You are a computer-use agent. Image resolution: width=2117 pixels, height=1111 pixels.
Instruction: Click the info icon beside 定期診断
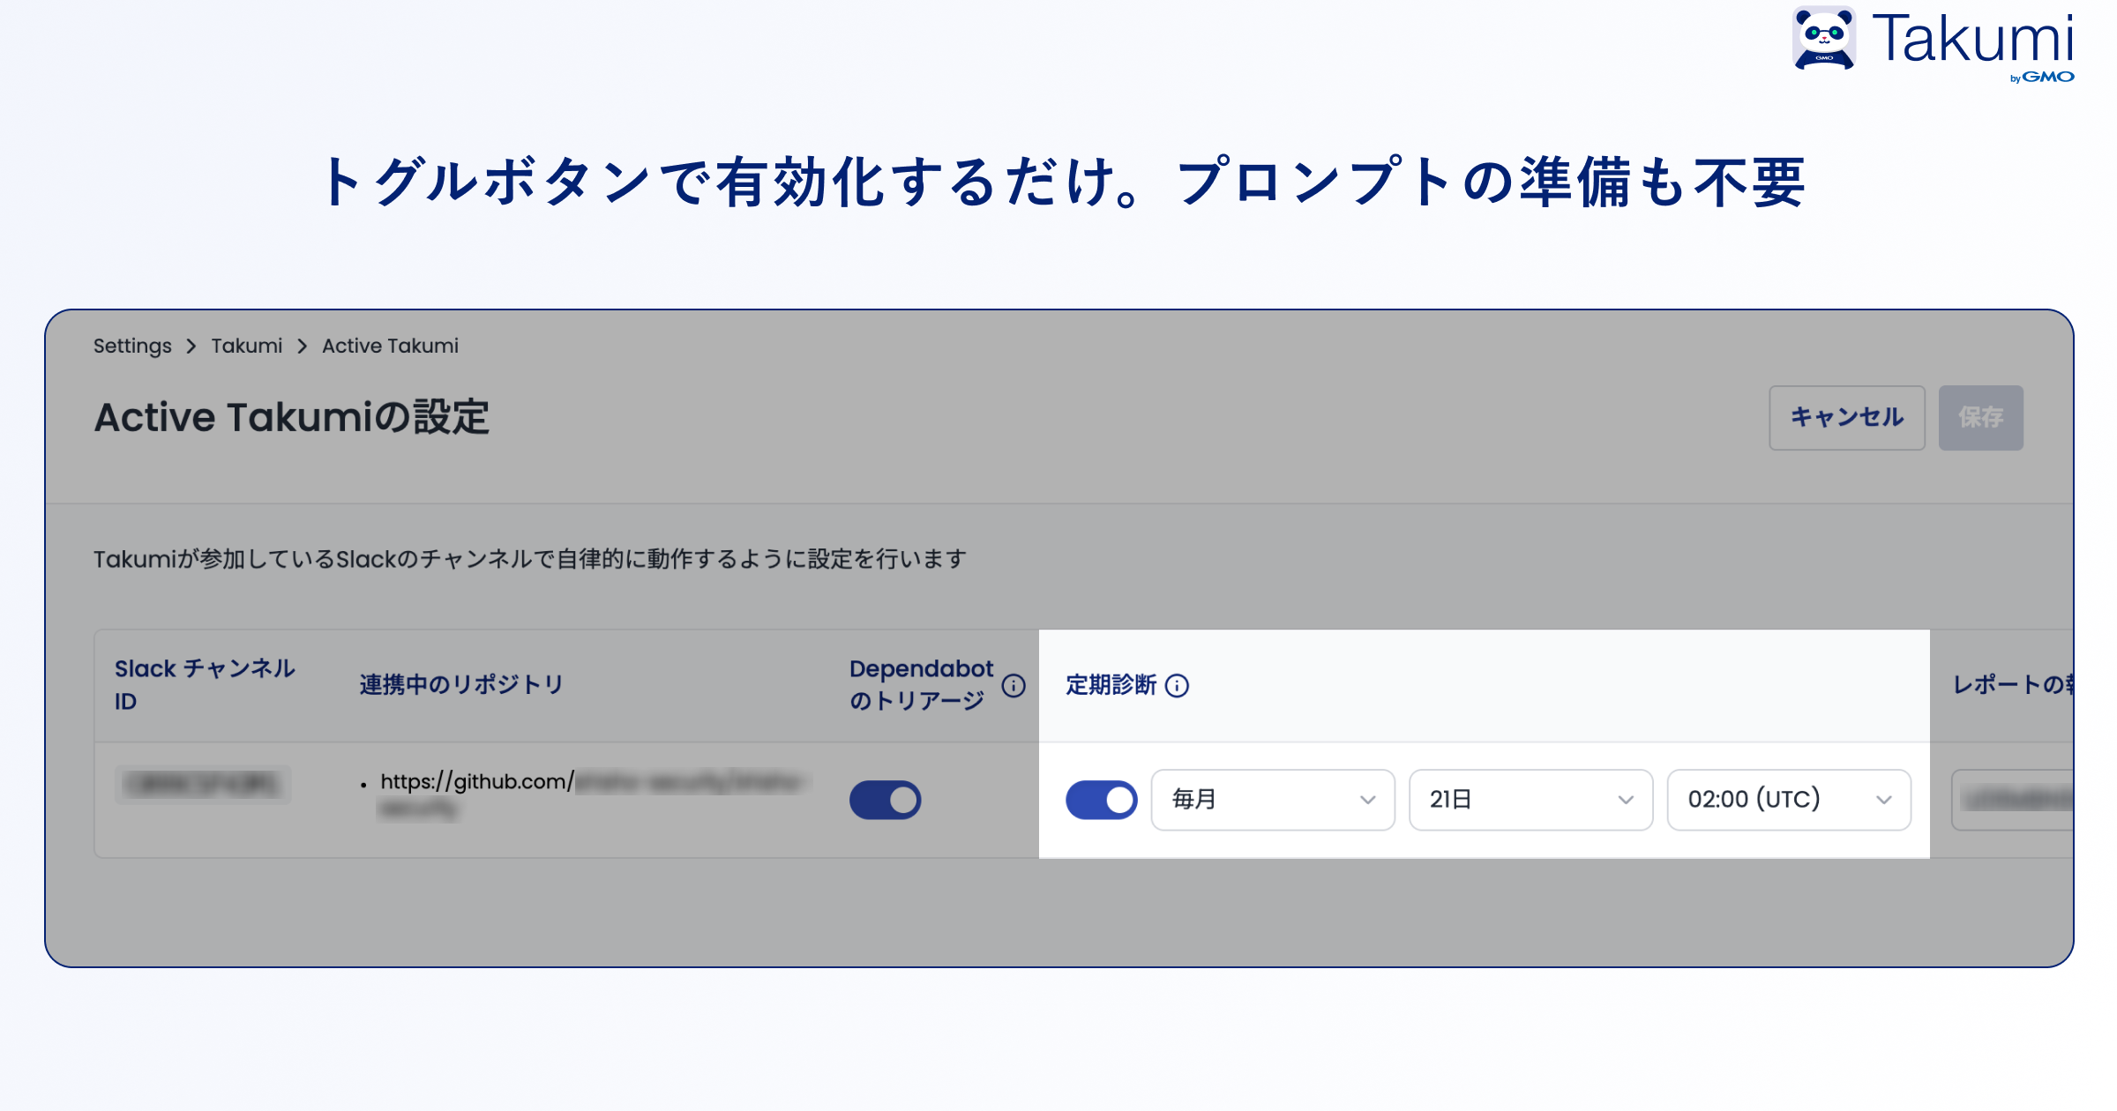[1177, 685]
